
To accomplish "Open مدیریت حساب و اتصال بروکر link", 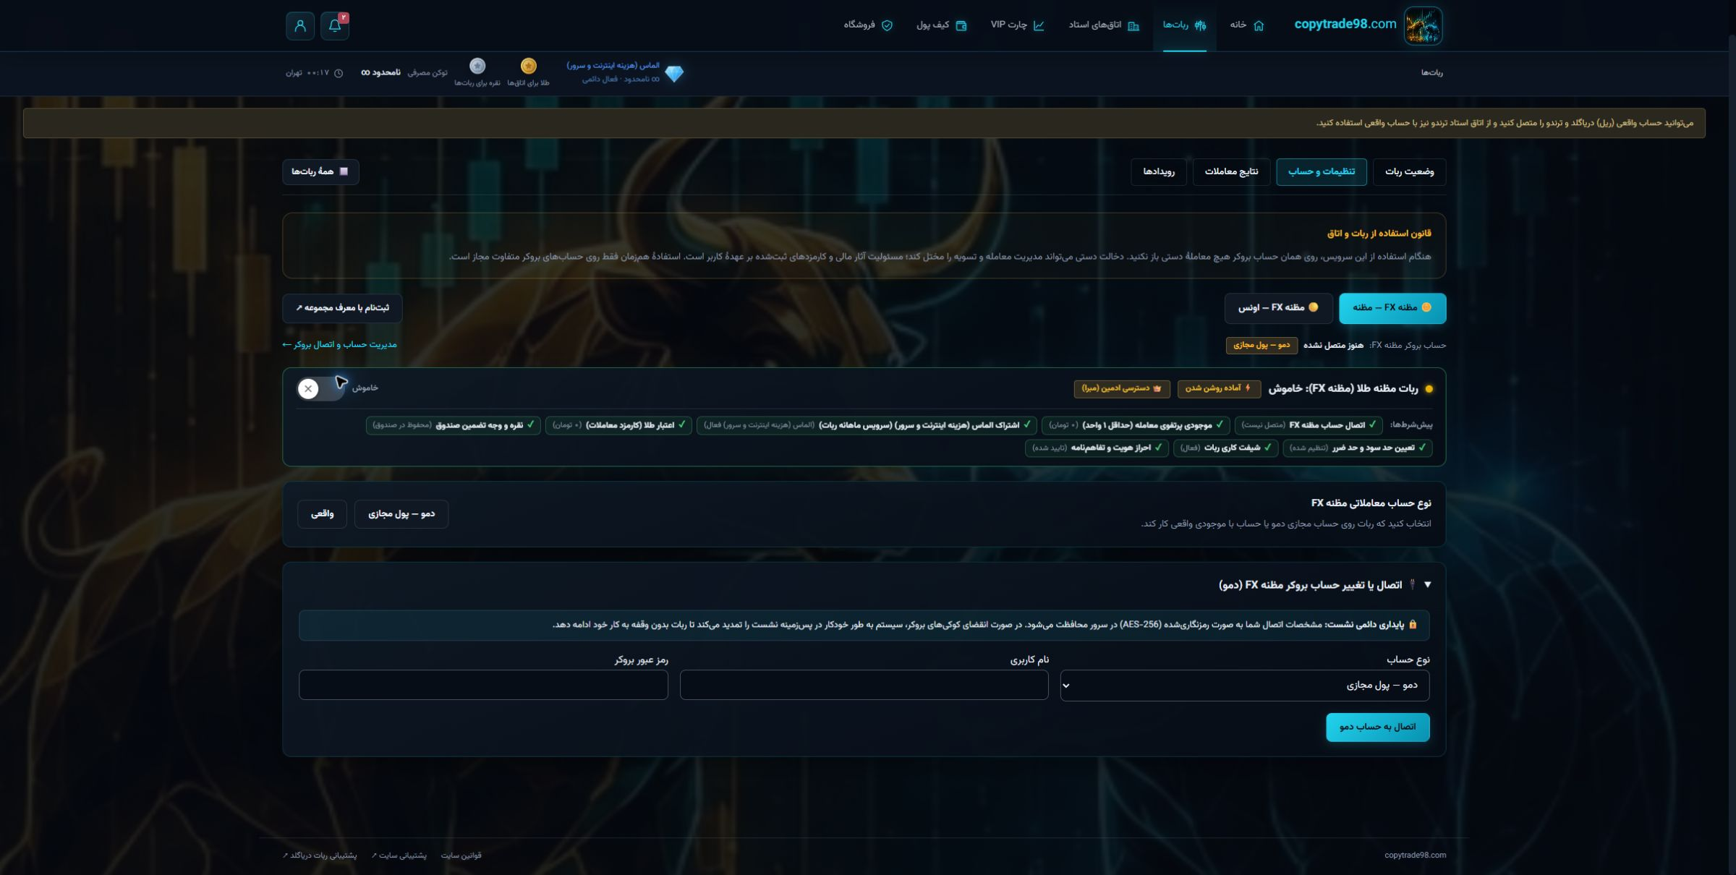I will pos(339,345).
